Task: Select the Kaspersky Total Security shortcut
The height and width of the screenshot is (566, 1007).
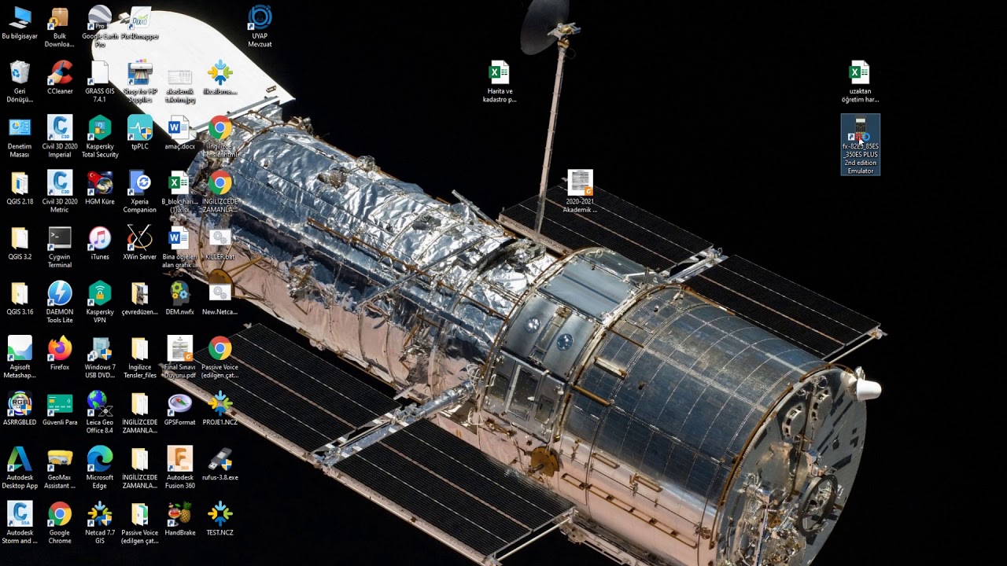Action: 100,137
